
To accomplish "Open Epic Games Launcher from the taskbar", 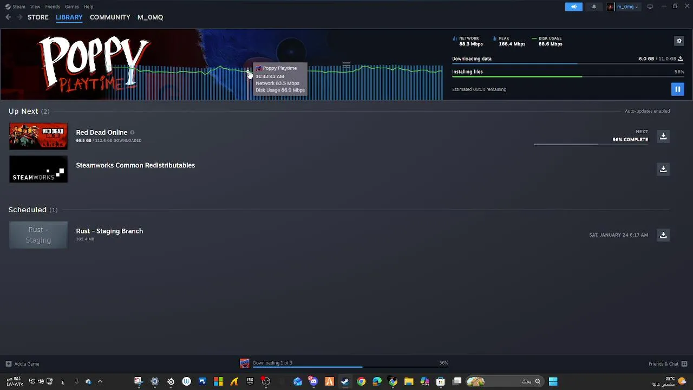I will (250, 381).
